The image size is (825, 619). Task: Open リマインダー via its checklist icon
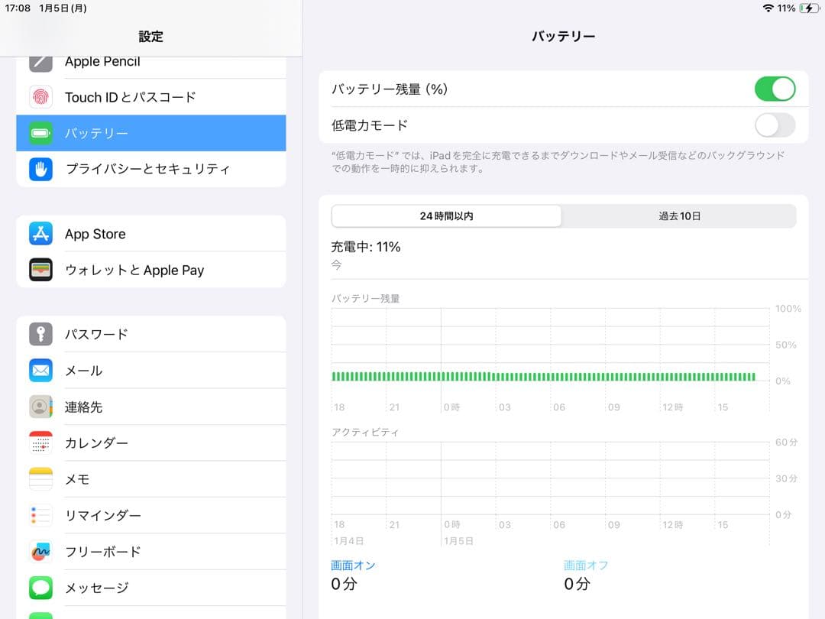click(40, 515)
